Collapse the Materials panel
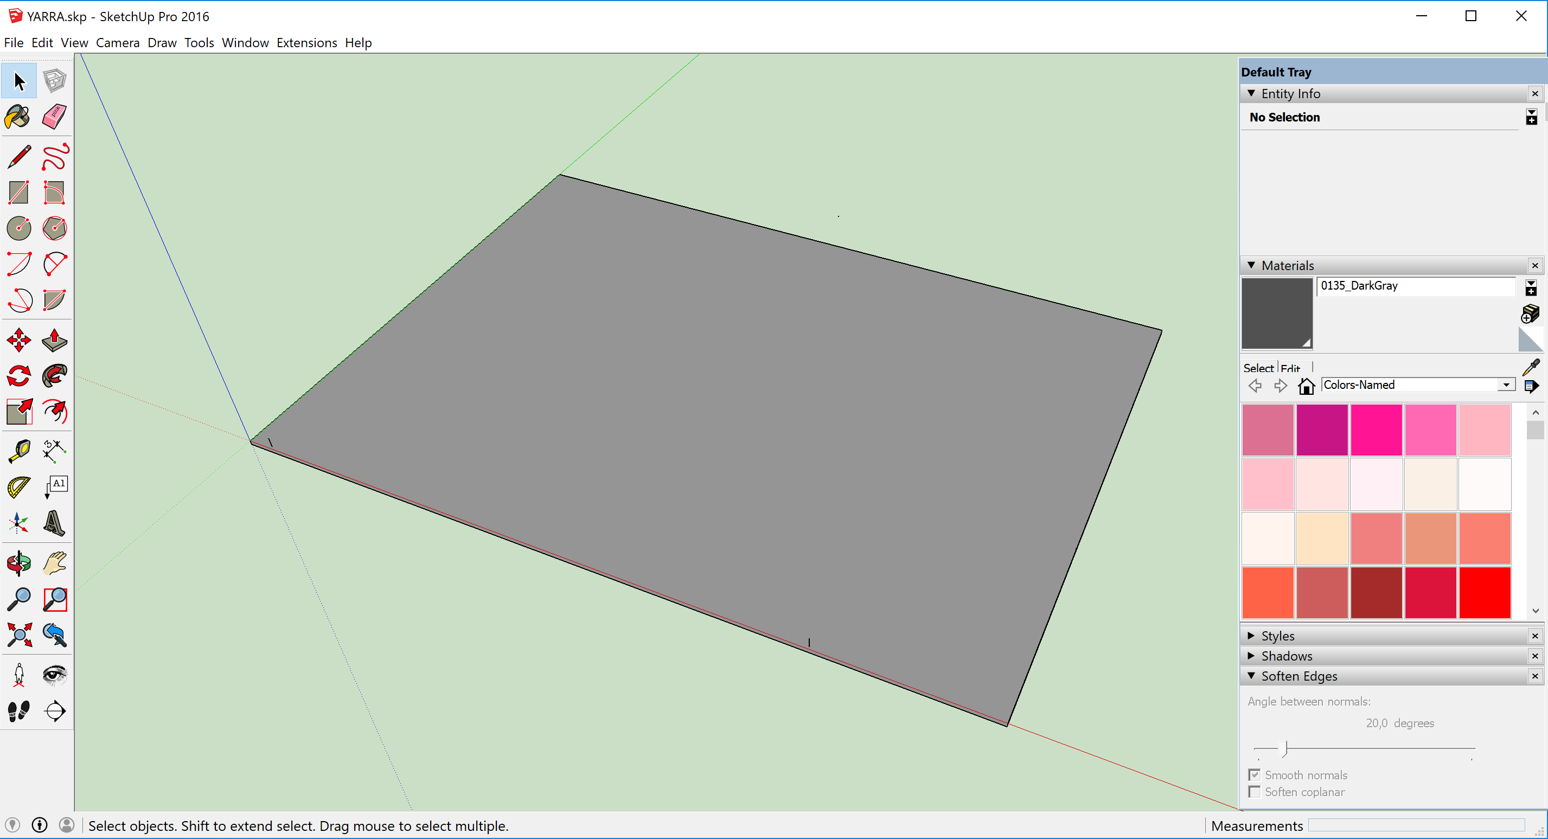The image size is (1548, 839). [x=1251, y=265]
